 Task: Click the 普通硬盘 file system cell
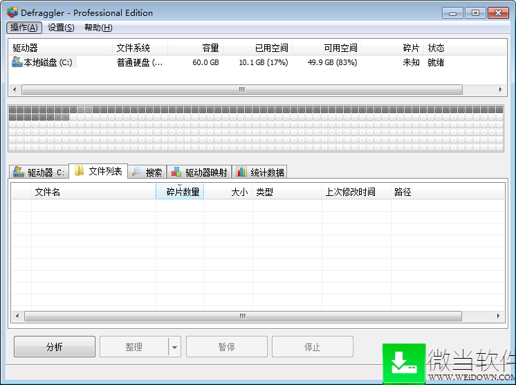point(140,62)
